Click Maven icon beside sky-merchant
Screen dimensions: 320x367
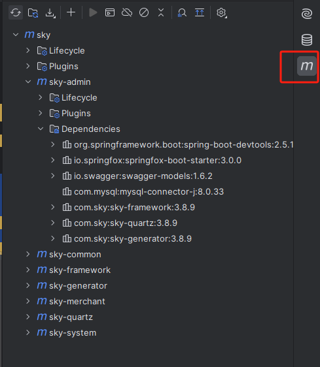42,301
